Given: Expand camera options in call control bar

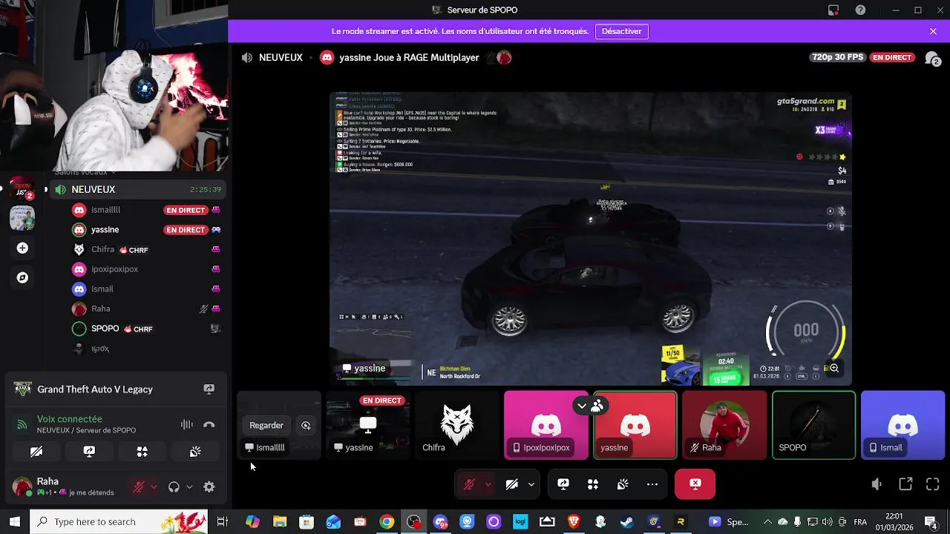Looking at the screenshot, I should tap(531, 484).
